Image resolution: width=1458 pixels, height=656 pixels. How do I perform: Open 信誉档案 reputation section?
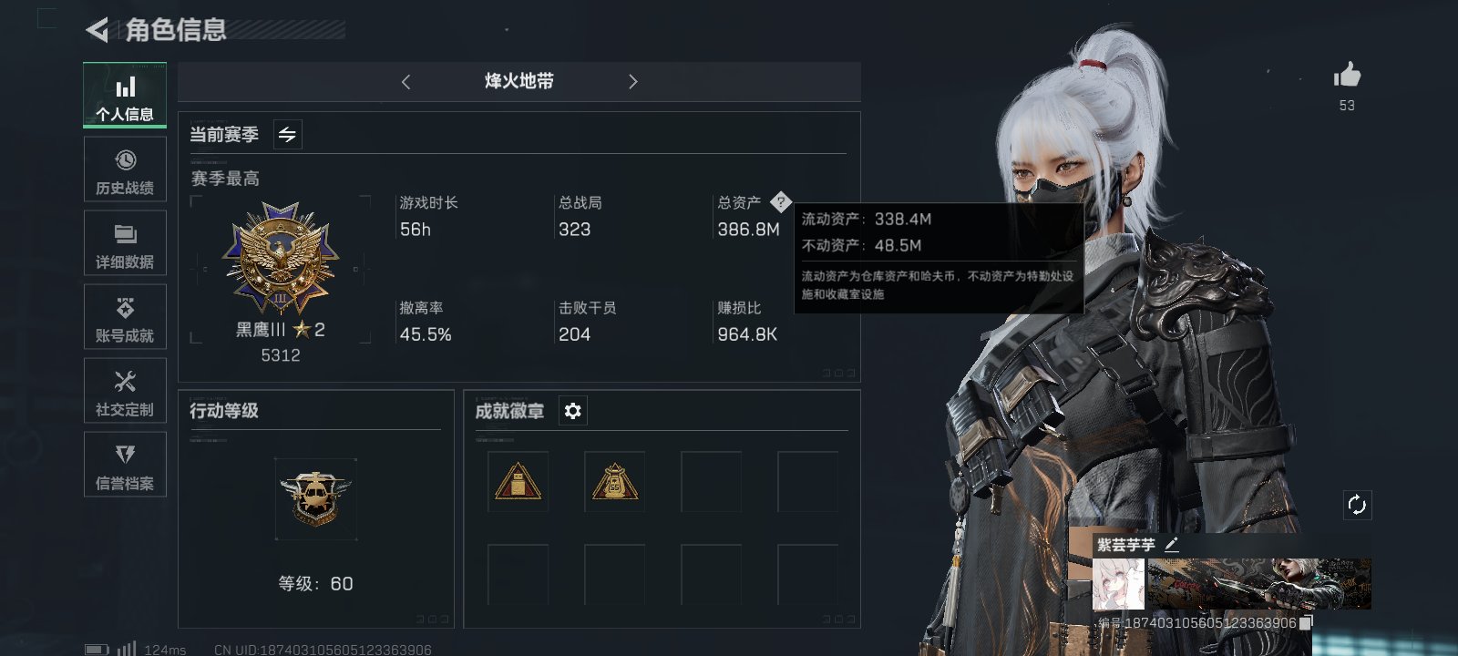(x=125, y=465)
